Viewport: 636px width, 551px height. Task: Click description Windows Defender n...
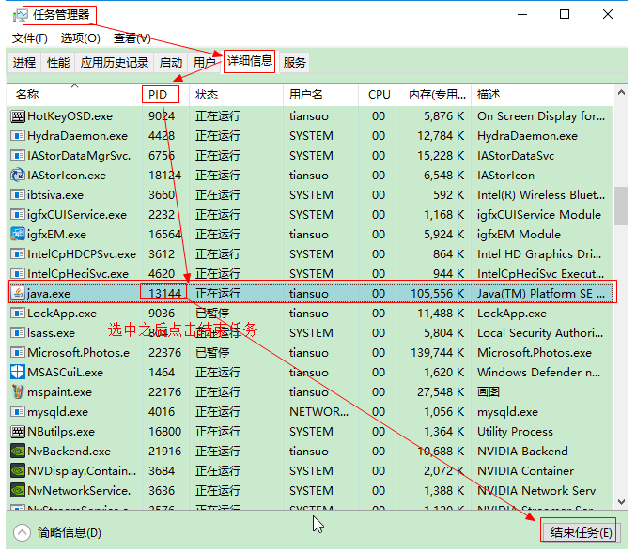[538, 373]
